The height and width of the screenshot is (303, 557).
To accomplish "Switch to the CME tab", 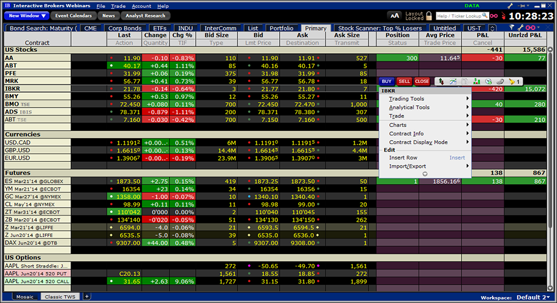I will (x=90, y=28).
